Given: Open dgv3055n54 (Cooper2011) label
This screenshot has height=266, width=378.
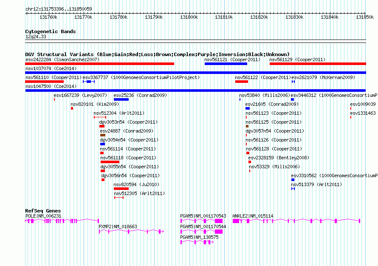Looking at the screenshot, I should [130, 167].
